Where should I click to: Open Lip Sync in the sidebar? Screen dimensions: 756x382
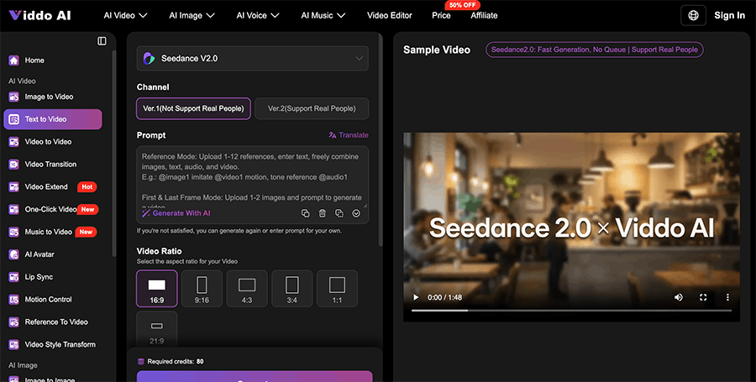point(39,277)
